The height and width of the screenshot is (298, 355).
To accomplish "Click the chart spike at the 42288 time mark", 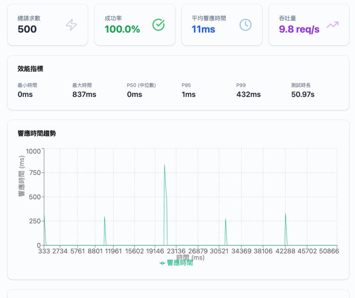I will point(285,214).
